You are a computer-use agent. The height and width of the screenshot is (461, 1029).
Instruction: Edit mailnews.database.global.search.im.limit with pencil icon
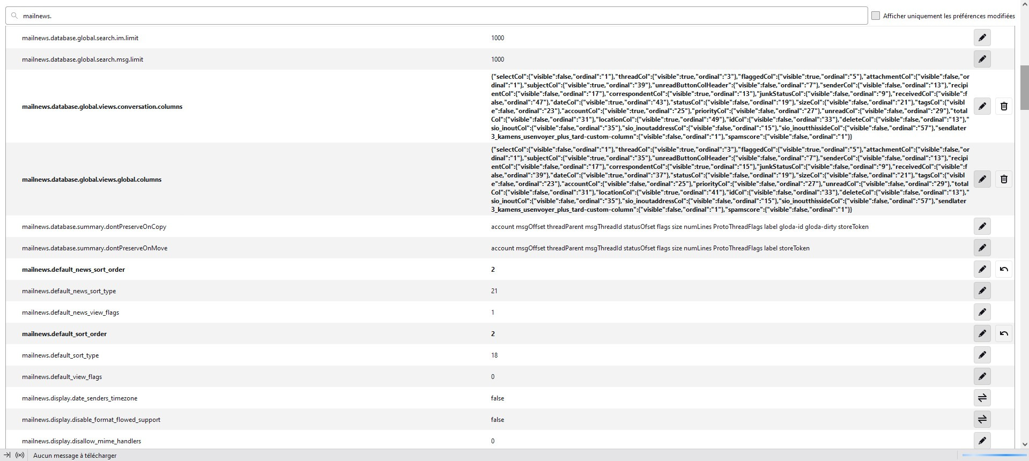tap(982, 38)
